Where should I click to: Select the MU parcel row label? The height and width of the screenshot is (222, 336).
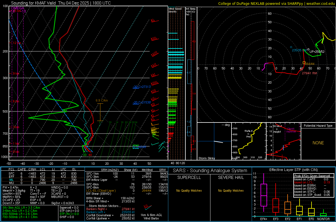tap(11, 183)
